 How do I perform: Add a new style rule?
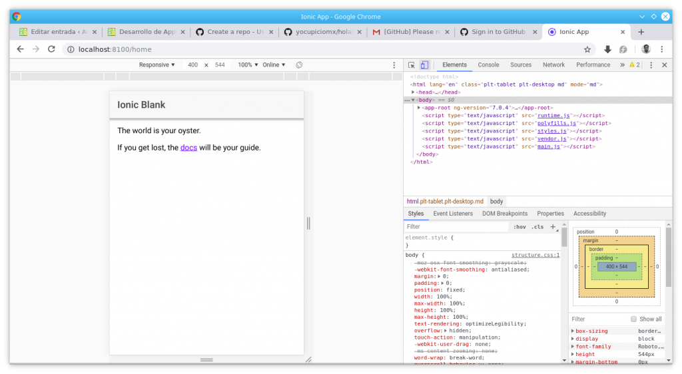(553, 227)
